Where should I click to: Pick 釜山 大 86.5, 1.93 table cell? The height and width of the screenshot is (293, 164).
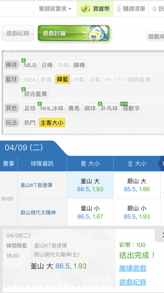point(90,185)
